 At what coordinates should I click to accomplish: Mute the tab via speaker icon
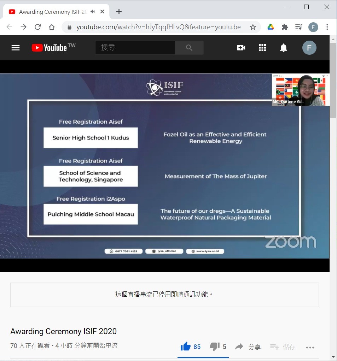click(93, 12)
